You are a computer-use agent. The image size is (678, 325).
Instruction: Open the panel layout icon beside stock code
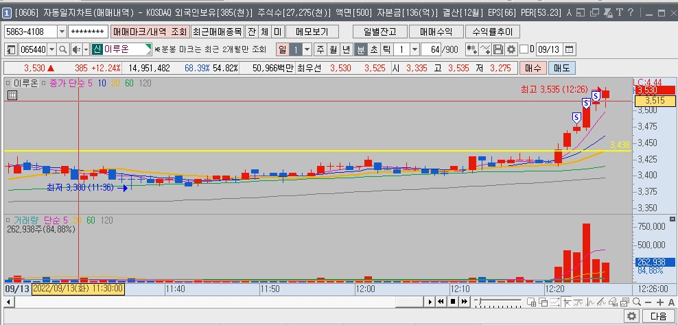(11, 49)
